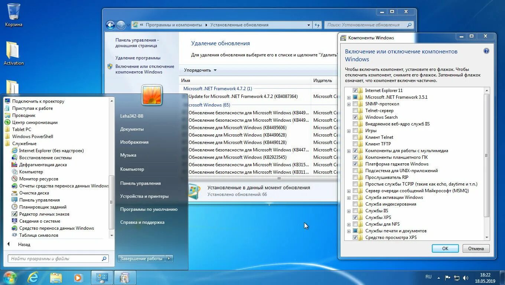Open the address bar history dropdown
The image size is (505, 285).
[x=309, y=25]
